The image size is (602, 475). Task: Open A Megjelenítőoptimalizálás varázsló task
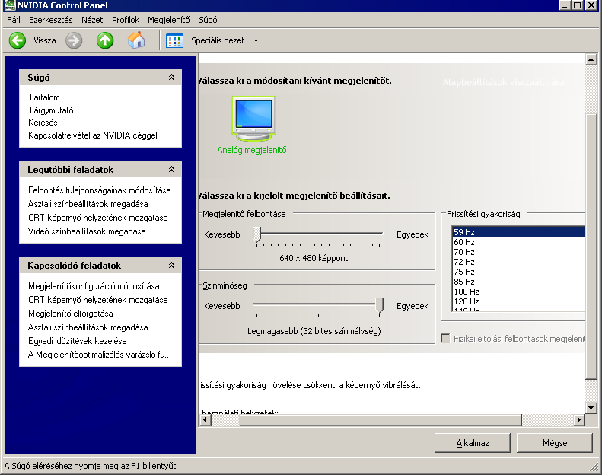(100, 355)
